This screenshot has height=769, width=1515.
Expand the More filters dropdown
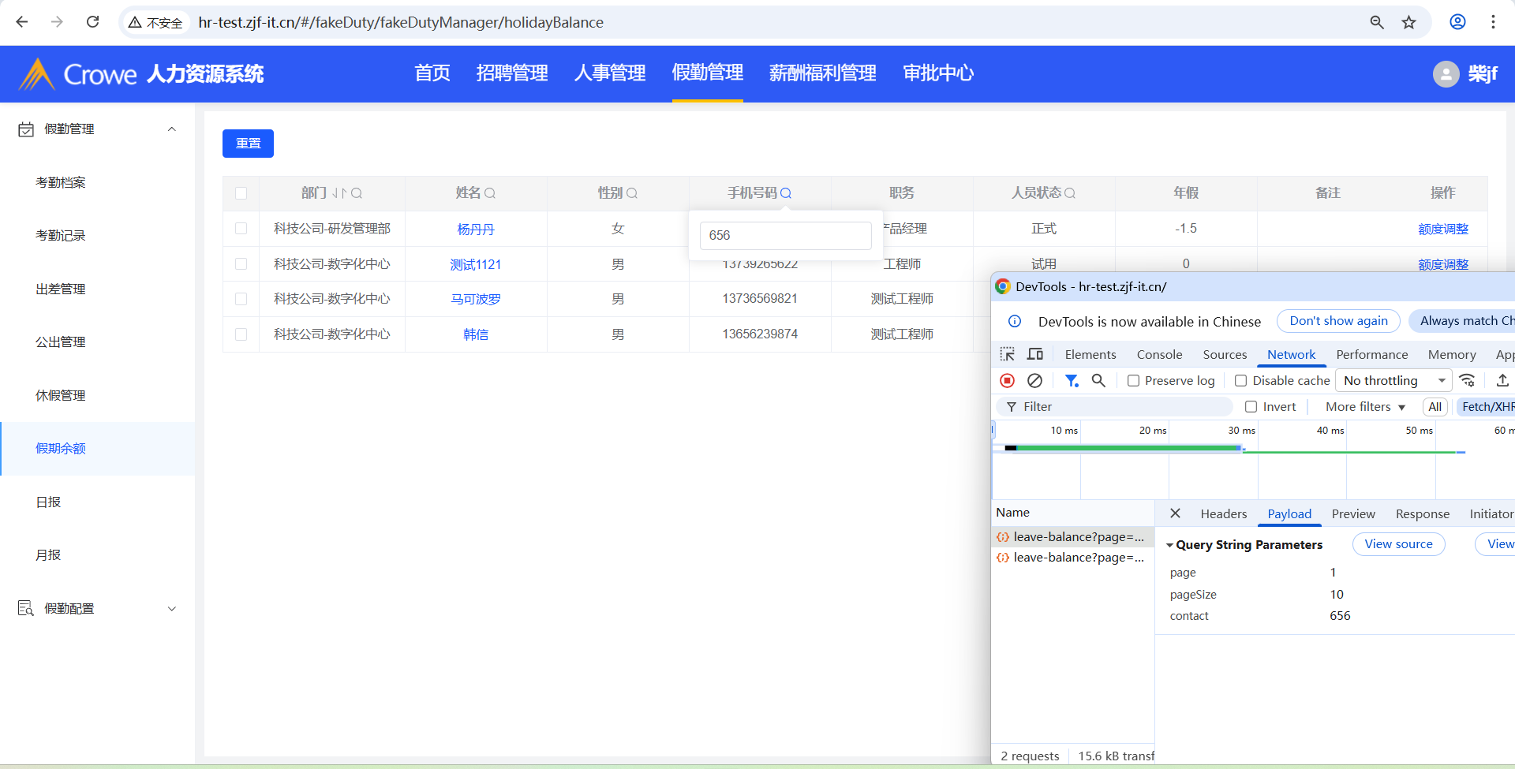[1365, 407]
